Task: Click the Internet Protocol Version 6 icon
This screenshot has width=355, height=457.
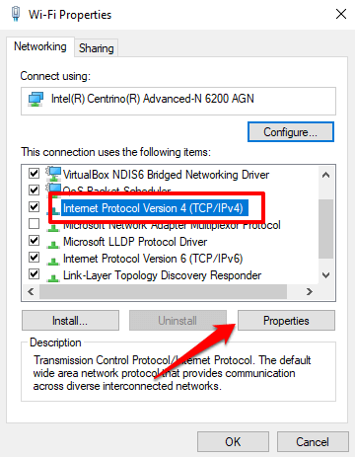Action: coord(53,261)
